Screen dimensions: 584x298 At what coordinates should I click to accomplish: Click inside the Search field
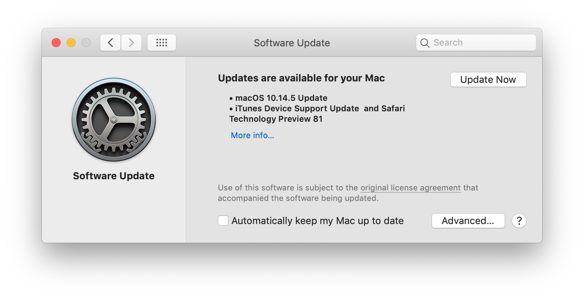click(x=475, y=43)
